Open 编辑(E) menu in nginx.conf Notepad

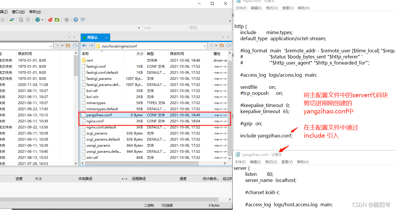(256, 8)
